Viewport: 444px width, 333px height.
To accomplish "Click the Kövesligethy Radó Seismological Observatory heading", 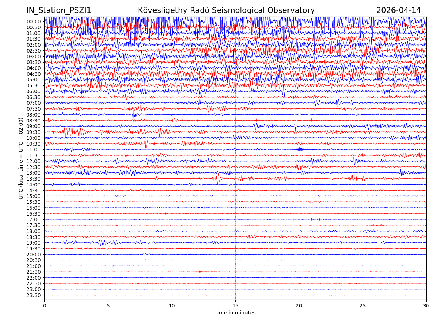I will point(226,11).
